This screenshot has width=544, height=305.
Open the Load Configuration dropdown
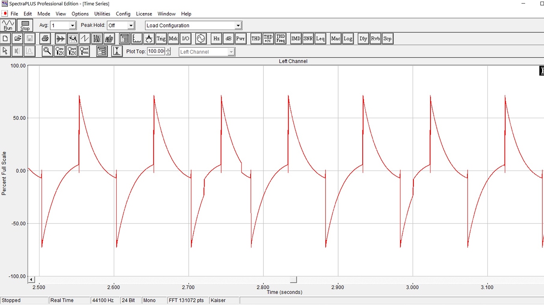[238, 26]
